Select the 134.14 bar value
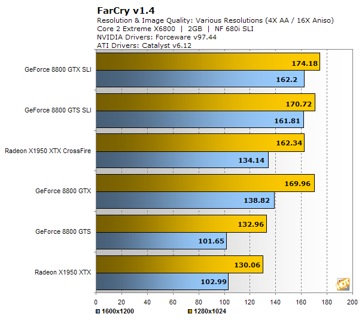Screen dimensions: 362x320 251,160
